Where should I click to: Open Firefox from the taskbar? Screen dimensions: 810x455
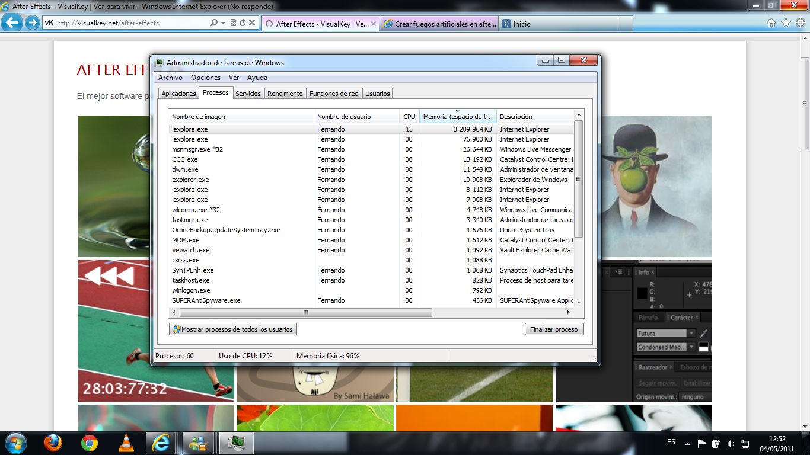[53, 443]
